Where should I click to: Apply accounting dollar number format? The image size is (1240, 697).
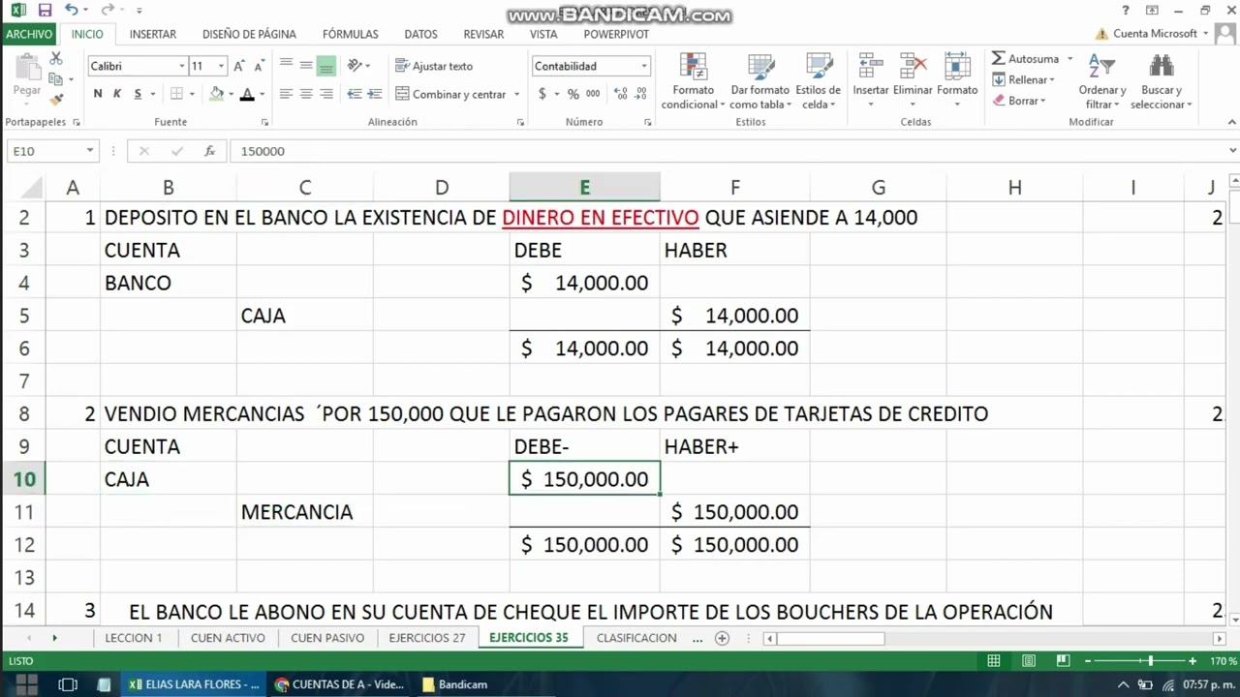pyautogui.click(x=542, y=94)
